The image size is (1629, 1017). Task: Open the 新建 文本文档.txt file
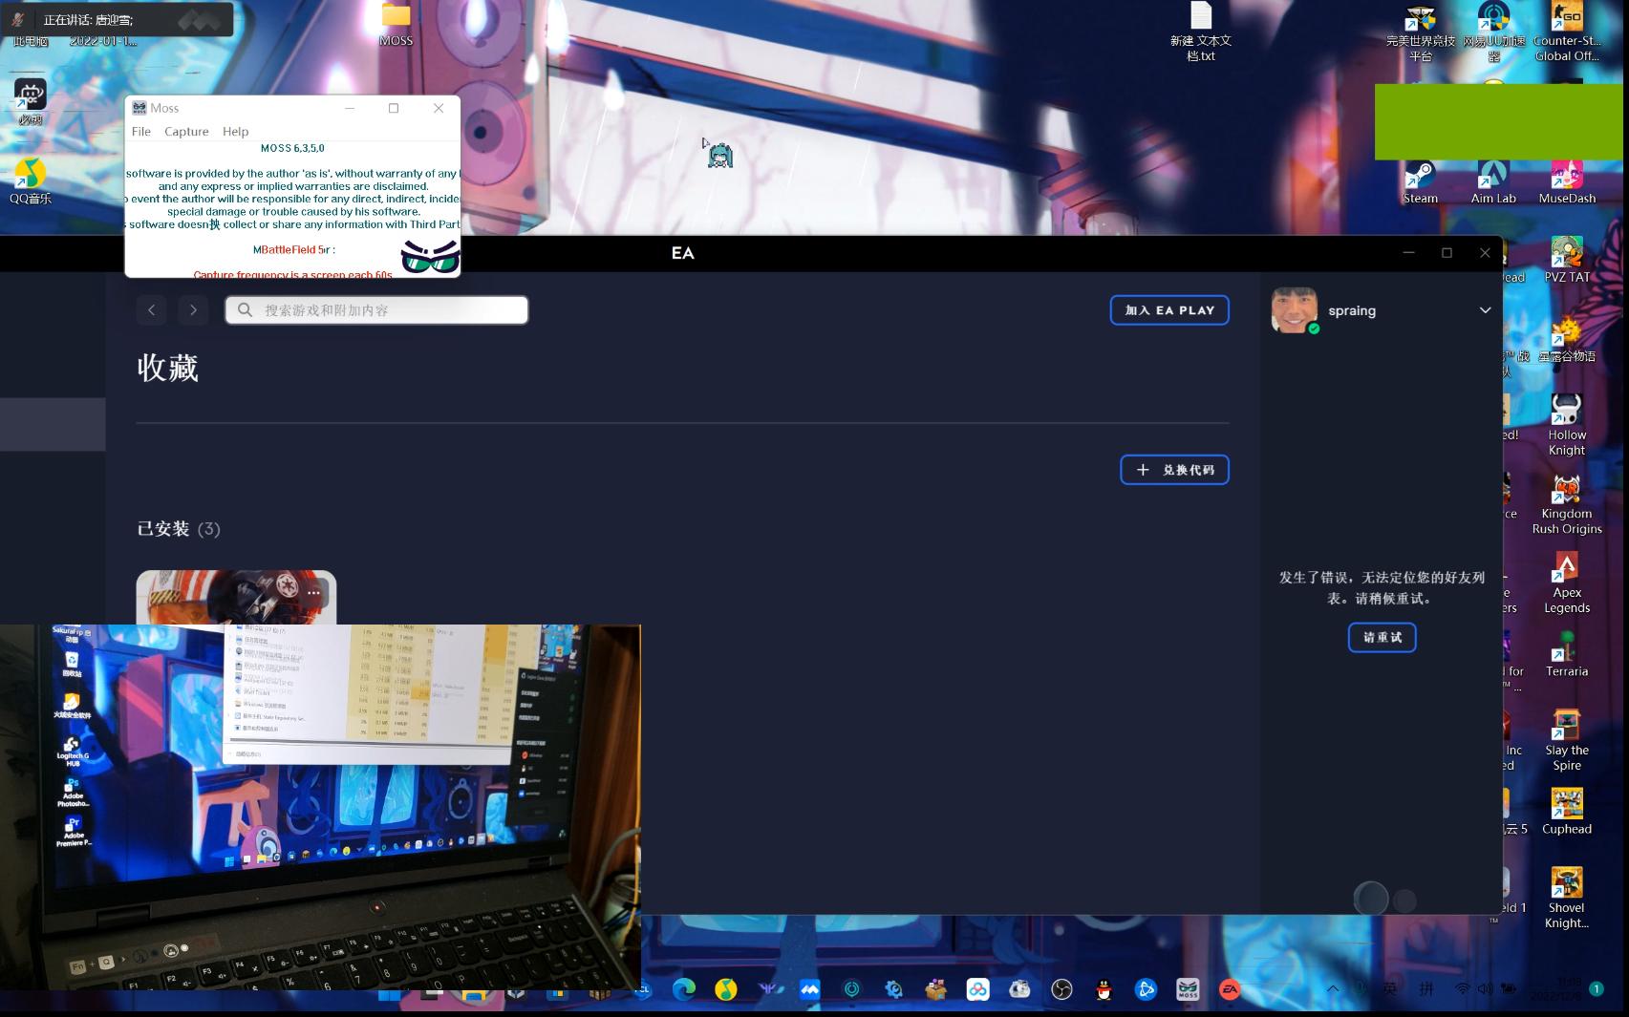click(1201, 32)
